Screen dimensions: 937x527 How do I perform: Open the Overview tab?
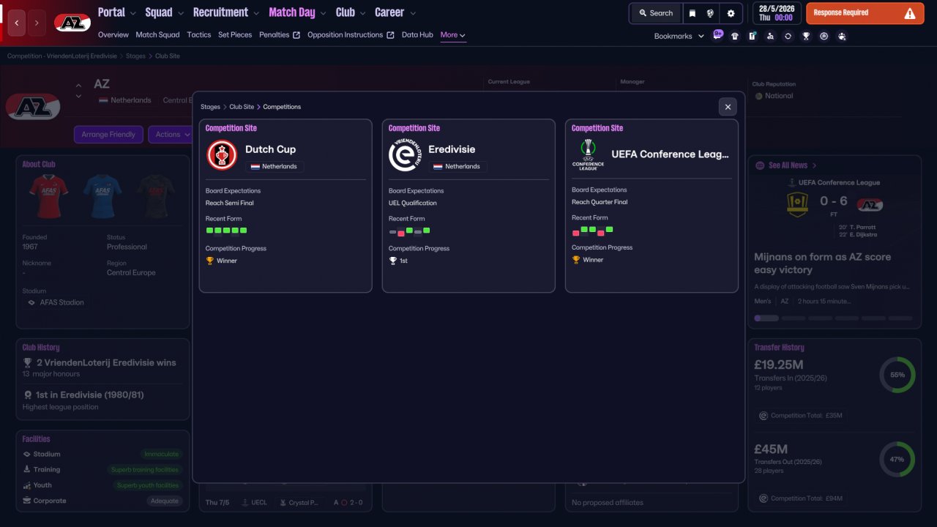point(113,35)
